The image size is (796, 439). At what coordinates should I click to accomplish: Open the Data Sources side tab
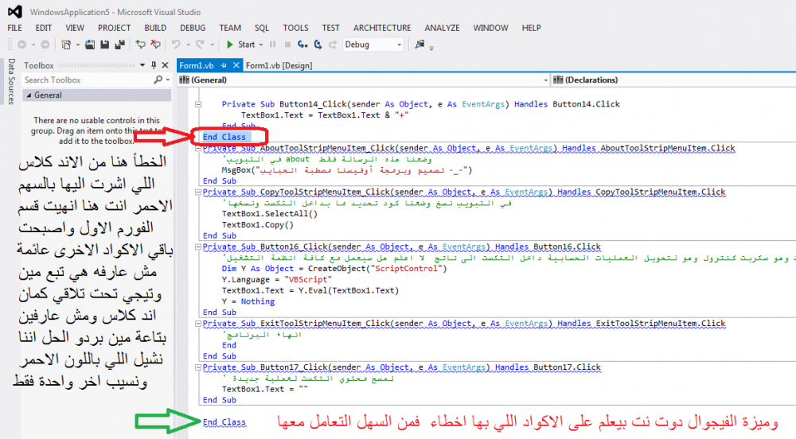(x=11, y=81)
